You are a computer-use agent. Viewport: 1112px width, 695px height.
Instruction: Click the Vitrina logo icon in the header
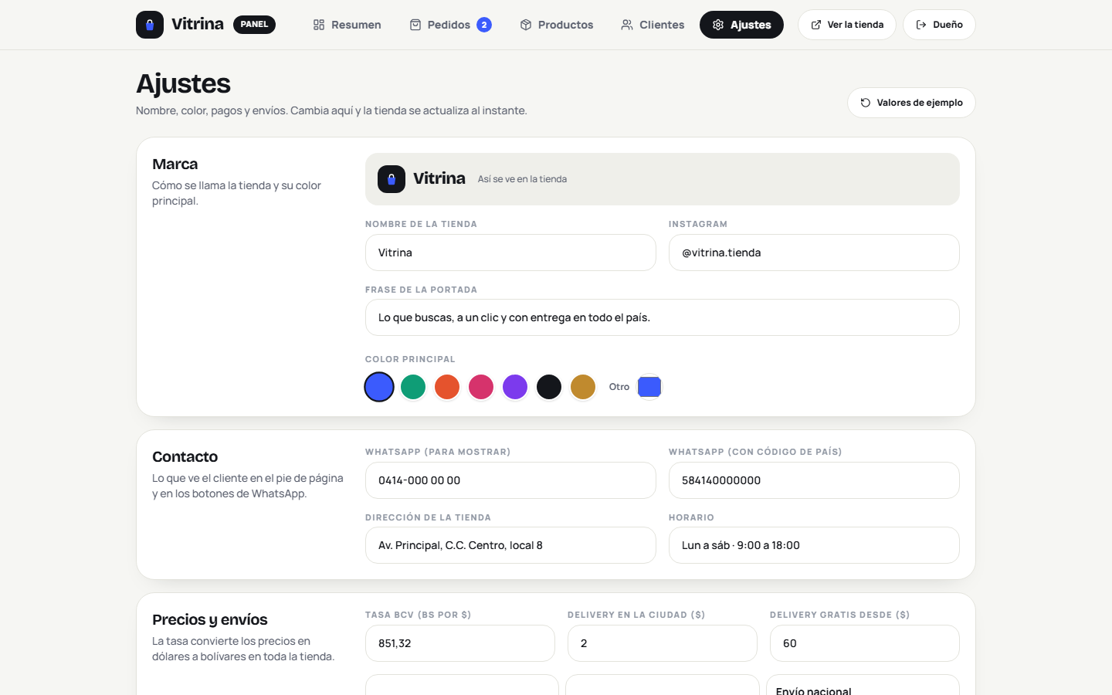(150, 25)
